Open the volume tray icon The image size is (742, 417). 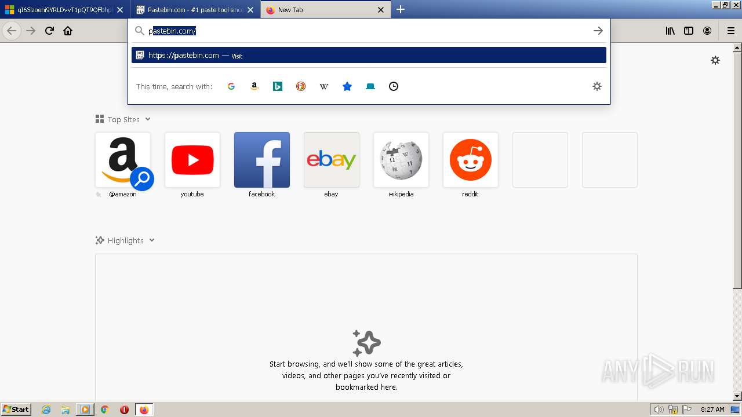click(x=659, y=409)
